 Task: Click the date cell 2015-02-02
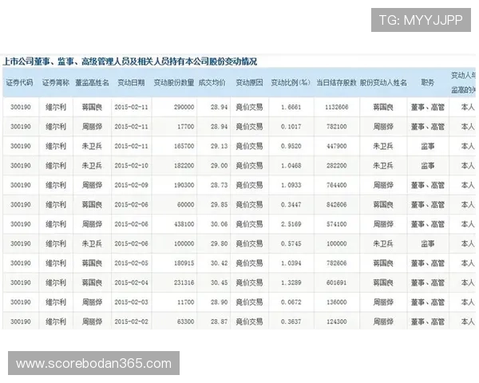(132, 322)
